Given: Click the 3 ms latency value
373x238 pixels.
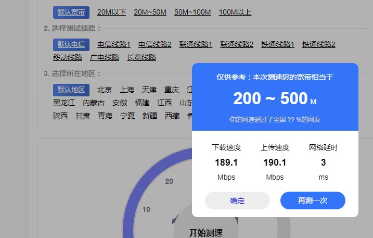Looking at the screenshot, I should coord(323,162).
